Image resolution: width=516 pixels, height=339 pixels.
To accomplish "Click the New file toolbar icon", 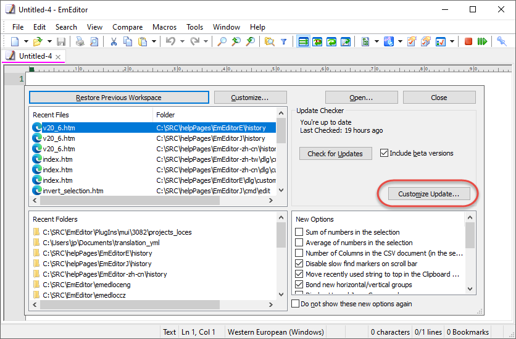I will [x=15, y=42].
